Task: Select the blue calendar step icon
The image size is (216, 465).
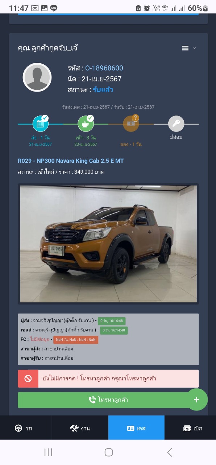Action: (x=41, y=124)
